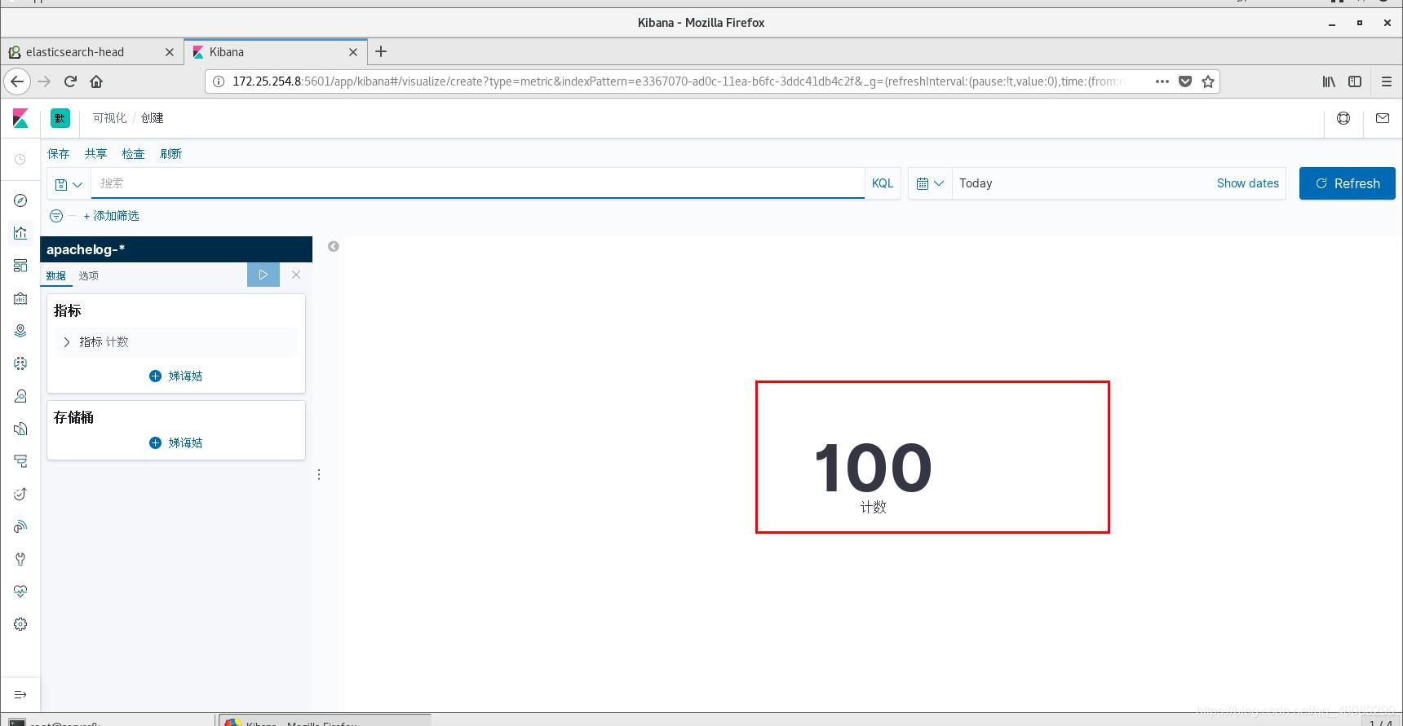Open Management gear icon in sidebar
Image resolution: width=1403 pixels, height=726 pixels.
[x=20, y=624]
